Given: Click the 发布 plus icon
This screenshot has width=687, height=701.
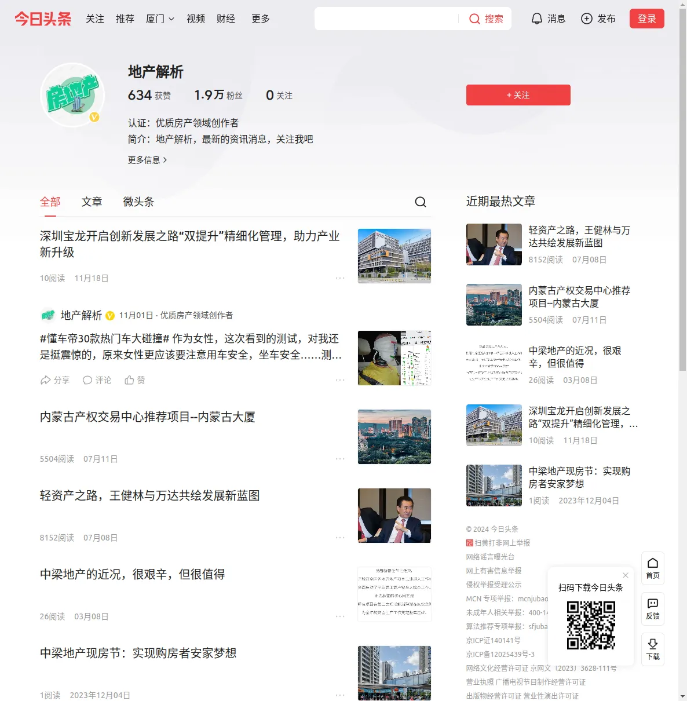Looking at the screenshot, I should point(587,19).
